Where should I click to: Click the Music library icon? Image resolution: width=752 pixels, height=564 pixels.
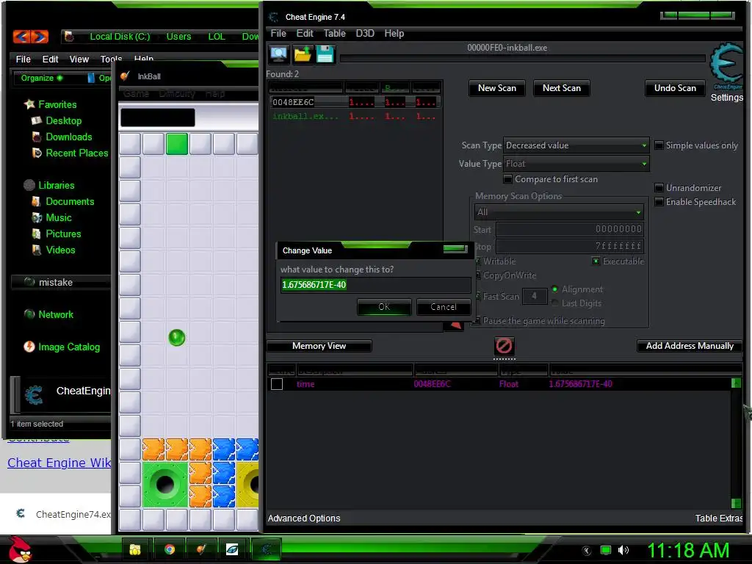coord(37,217)
